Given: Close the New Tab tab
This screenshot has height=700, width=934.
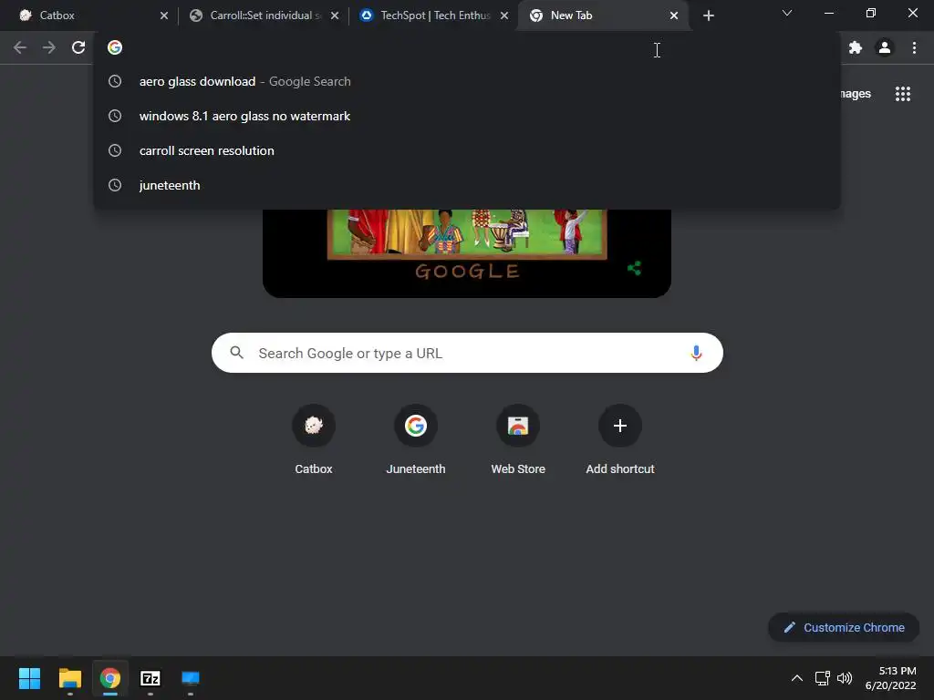Looking at the screenshot, I should [x=674, y=15].
